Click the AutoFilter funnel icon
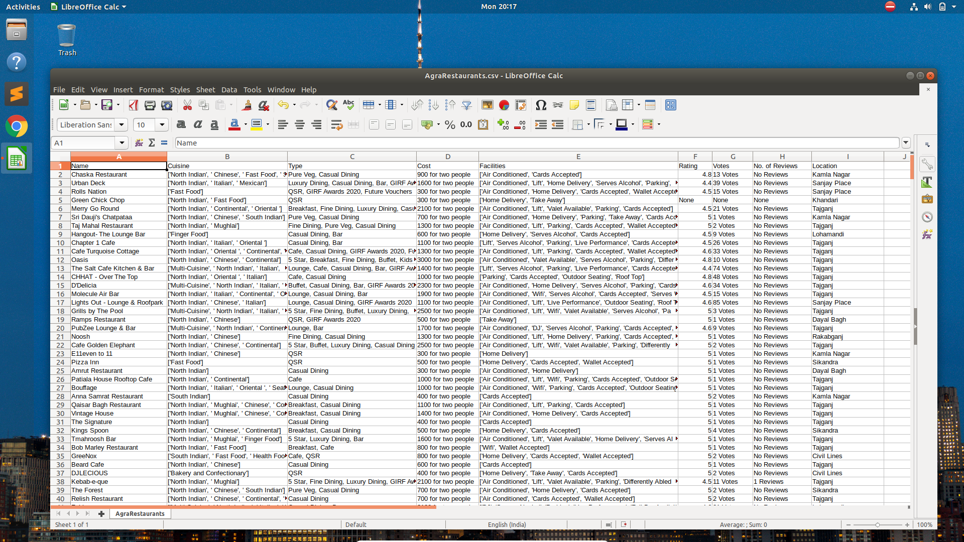The height and width of the screenshot is (542, 964). coord(466,105)
